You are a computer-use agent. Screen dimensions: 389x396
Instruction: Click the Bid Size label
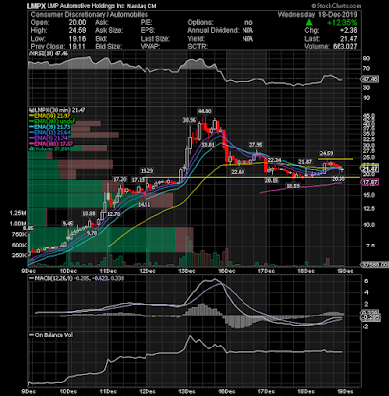click(x=109, y=47)
